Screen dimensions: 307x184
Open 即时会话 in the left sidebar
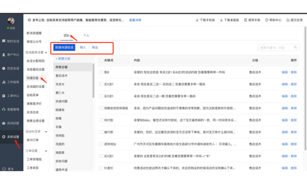11,41
